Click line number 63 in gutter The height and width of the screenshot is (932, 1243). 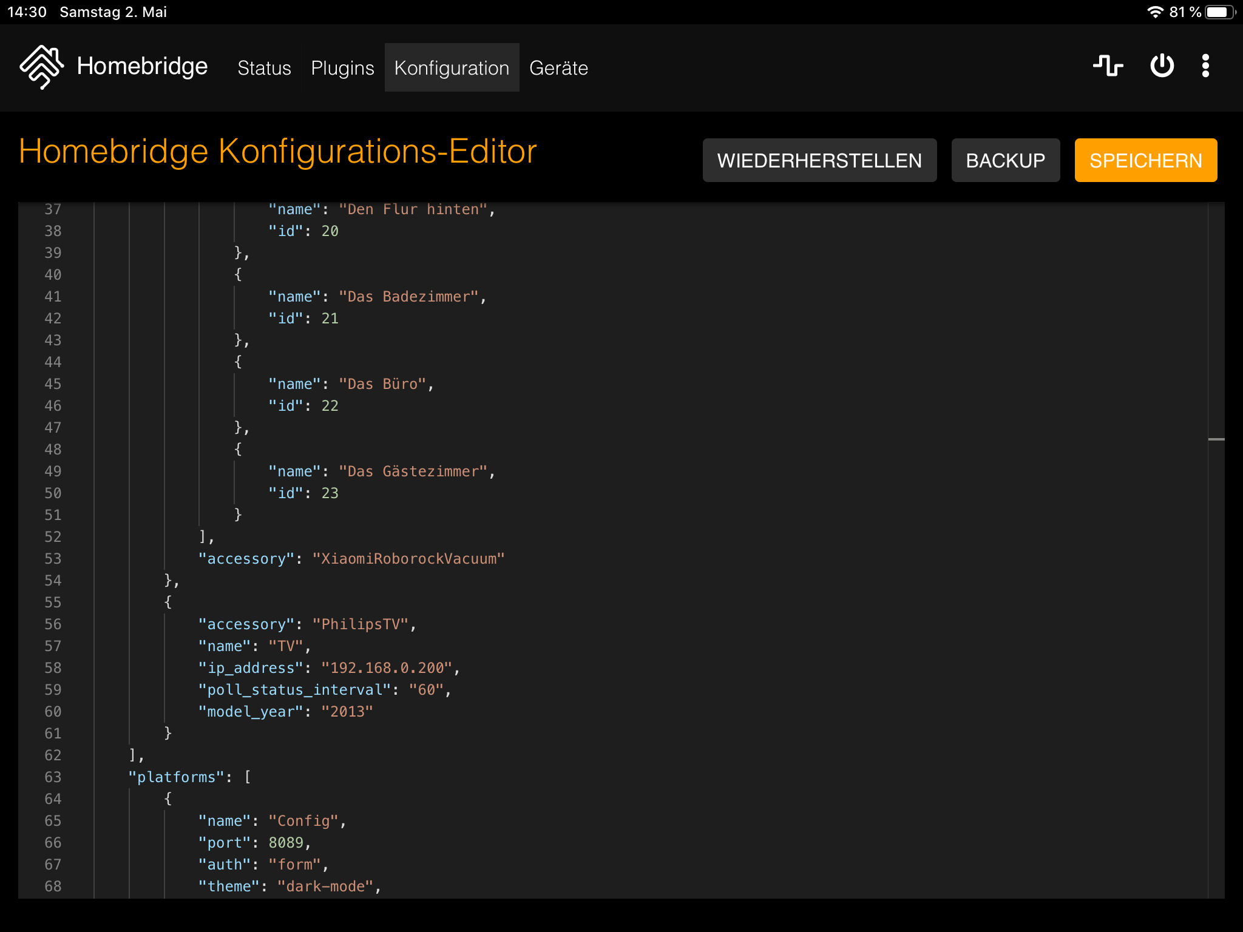pos(53,777)
